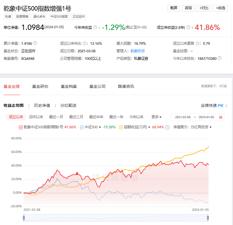Click the 截屏 screenshot button
Viewport: 233px width, 225px height.
(174, 8)
